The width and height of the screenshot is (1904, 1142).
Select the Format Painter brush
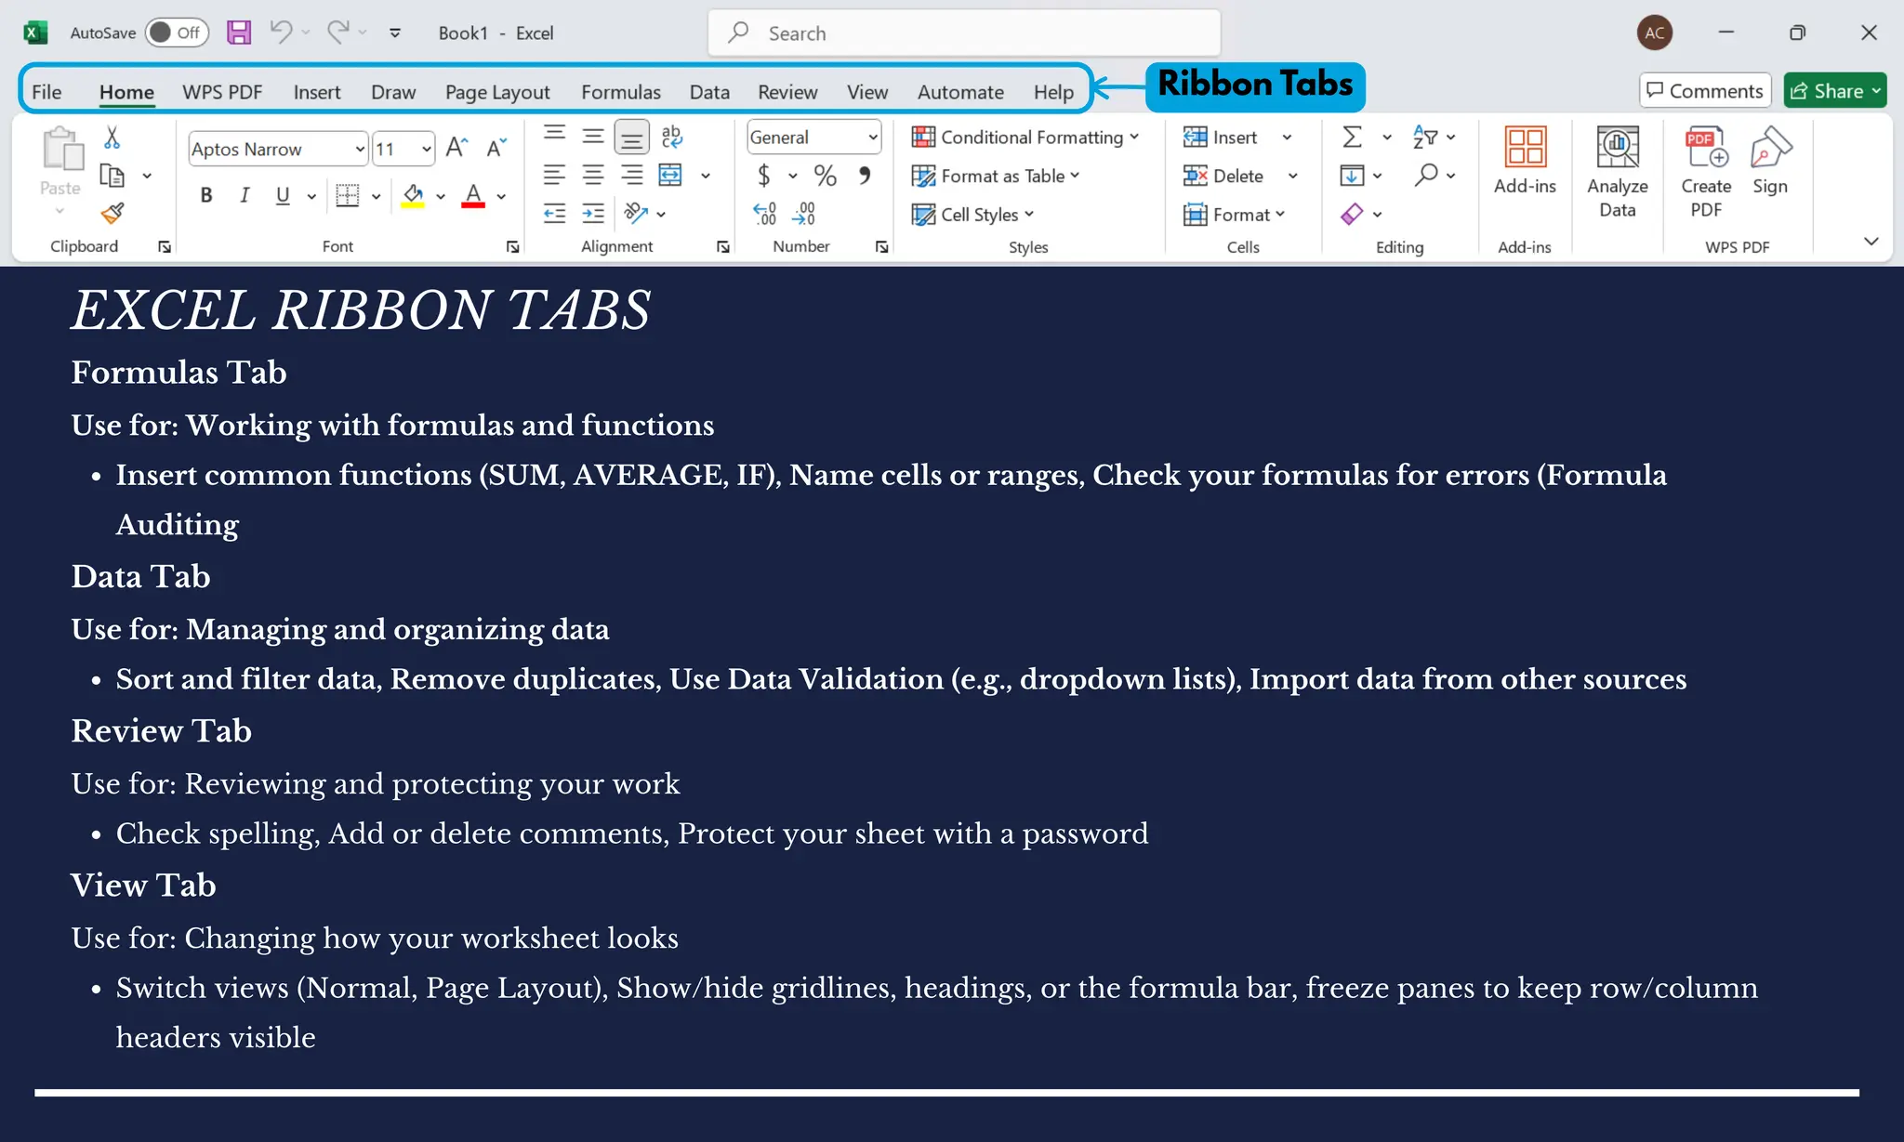tap(112, 214)
